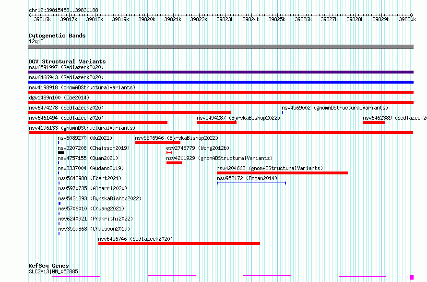Click the nsv6591997 (Sedlazeck2020) variant label
This screenshot has height=282, width=427.
pos(66,67)
